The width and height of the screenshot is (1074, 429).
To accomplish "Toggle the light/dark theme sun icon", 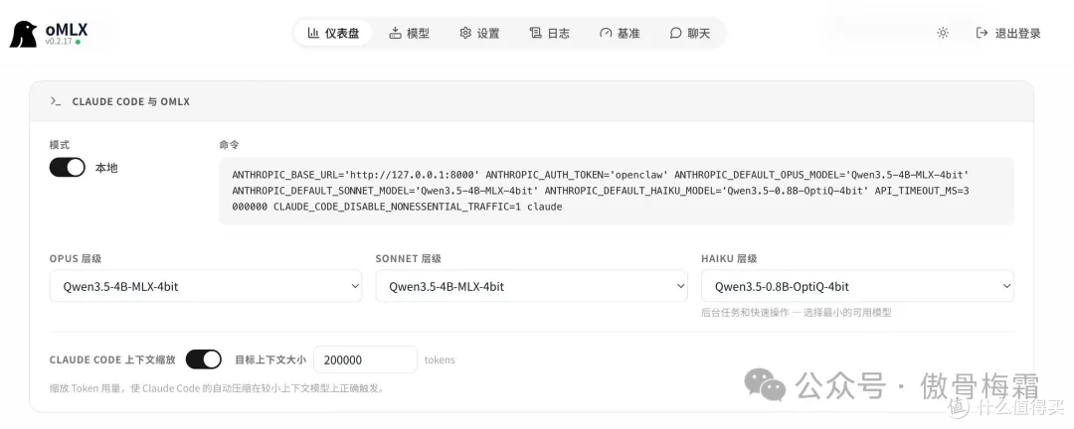I will tap(943, 33).
